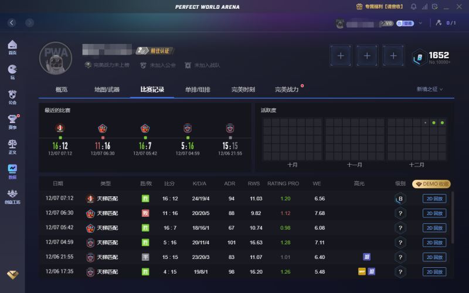Image resolution: width=469 pixels, height=293 pixels.
Task: Click the gold diamond icon at sidebar bottom
Action: (12, 274)
